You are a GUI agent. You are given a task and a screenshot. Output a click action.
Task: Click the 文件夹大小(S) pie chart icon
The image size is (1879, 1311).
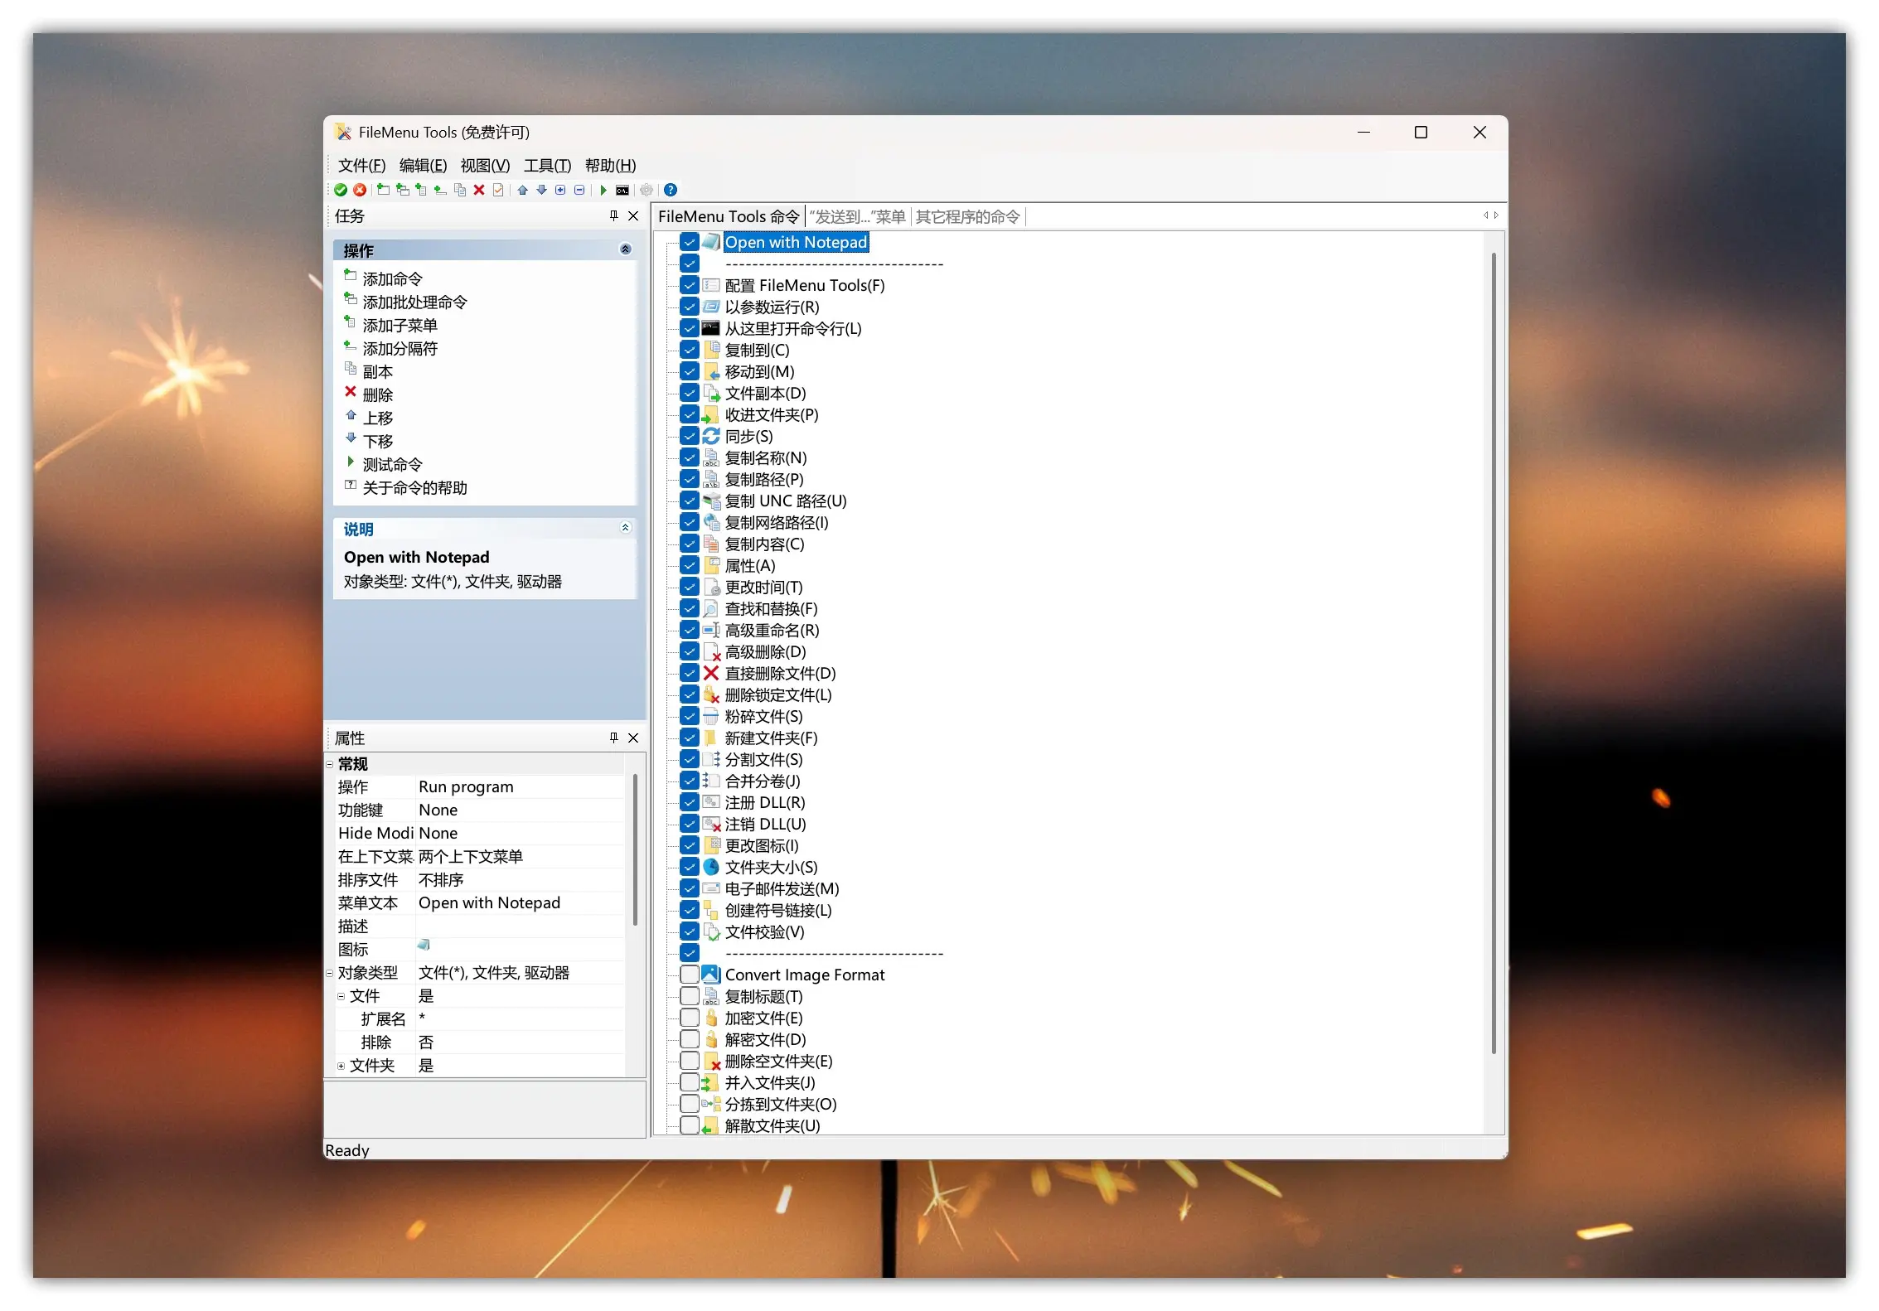tap(711, 867)
